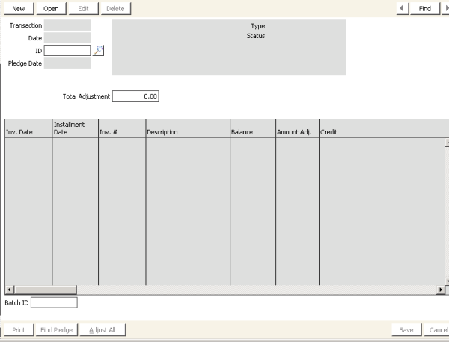The height and width of the screenshot is (342, 449).
Task: Click the Status label in info panel
Action: point(256,36)
